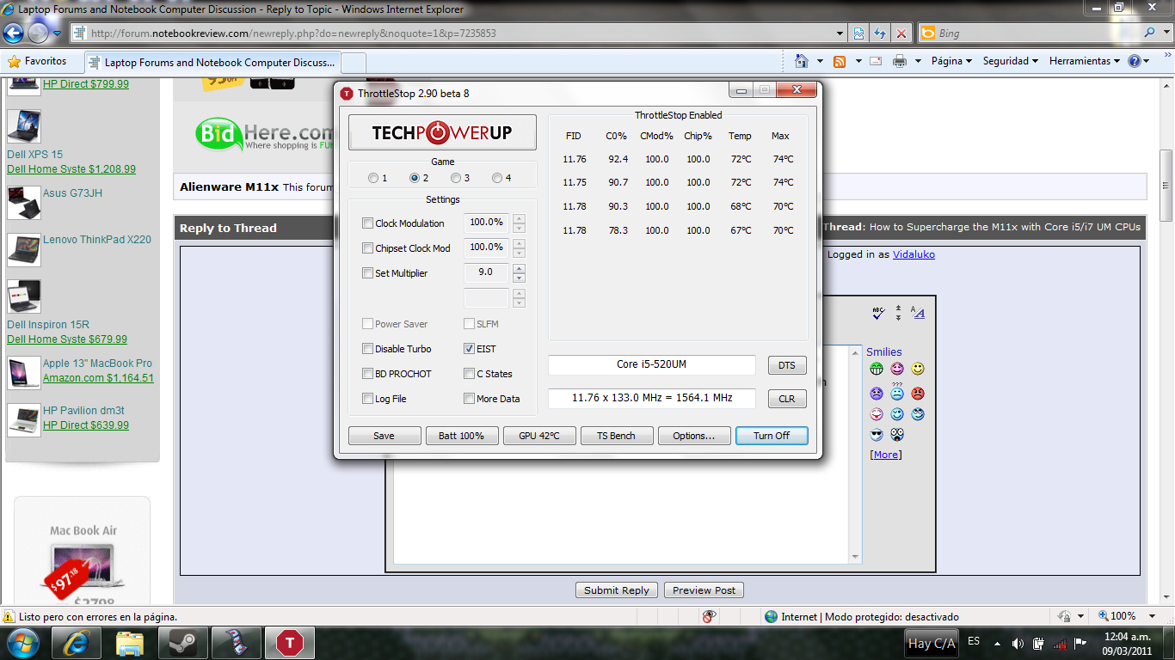Stop page loading with the red X icon
The image size is (1175, 660).
(901, 34)
